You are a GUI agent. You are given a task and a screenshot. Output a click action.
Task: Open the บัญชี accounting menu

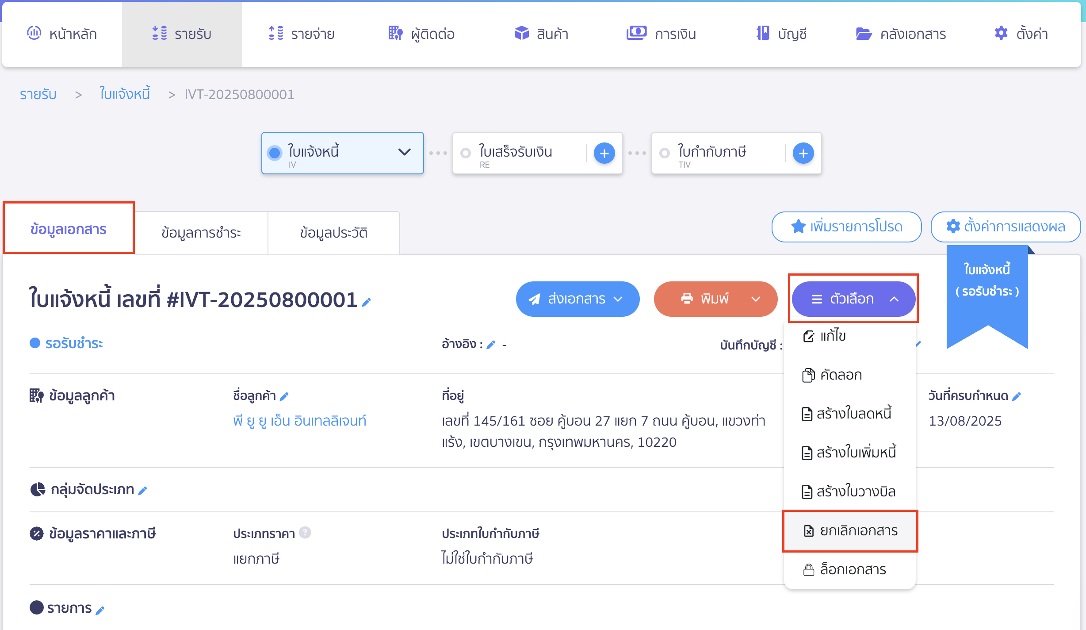coord(781,34)
